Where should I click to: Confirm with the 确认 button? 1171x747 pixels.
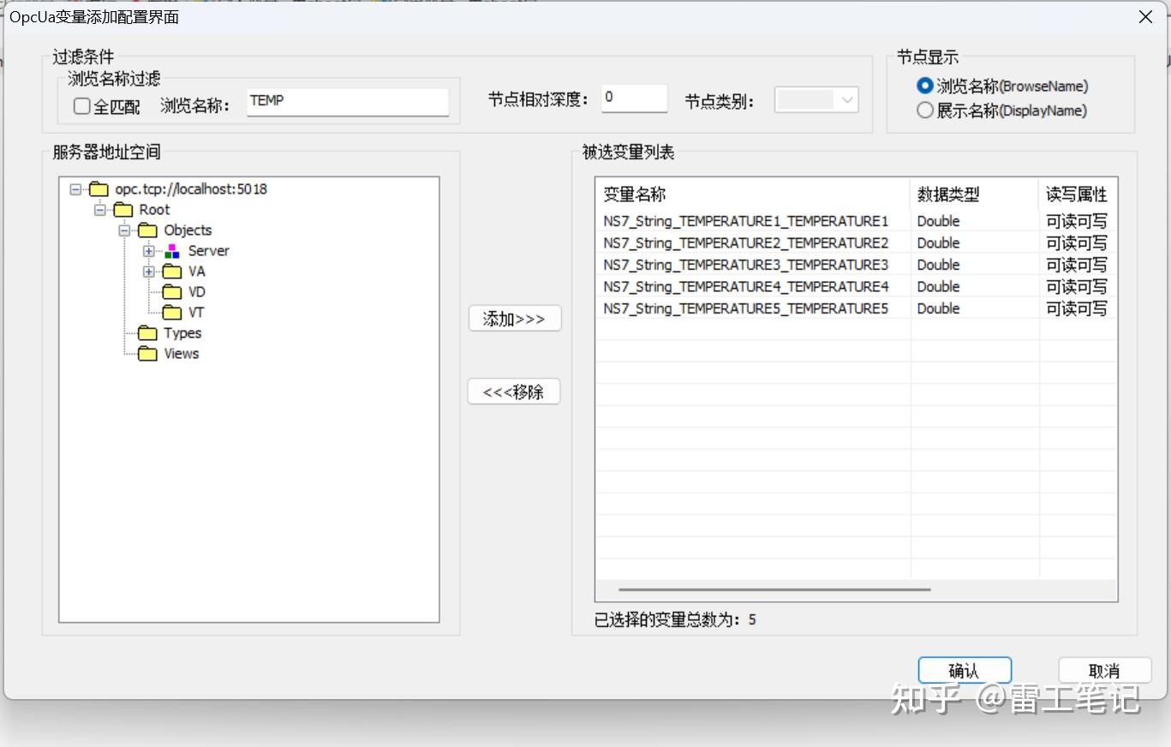pyautogui.click(x=965, y=670)
